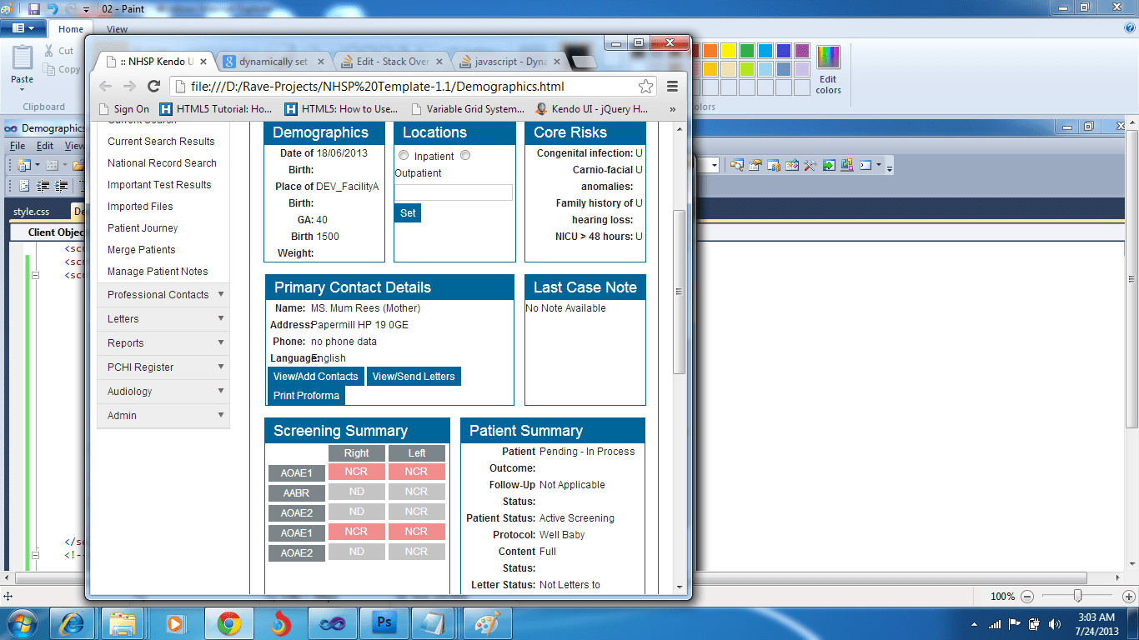The height and width of the screenshot is (640, 1139).
Task: Click the green arrow toolbar icon in editor
Action: pyautogui.click(x=828, y=165)
